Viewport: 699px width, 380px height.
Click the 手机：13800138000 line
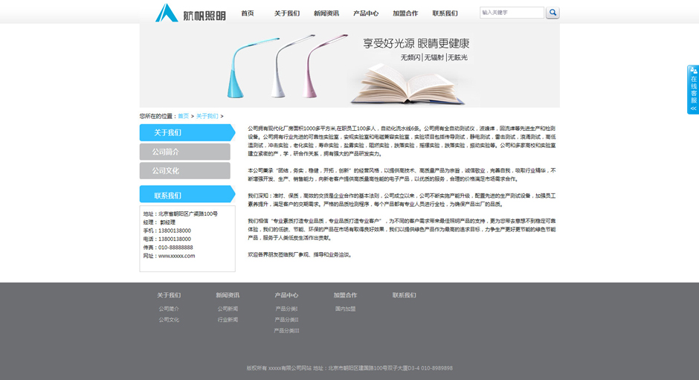167,231
